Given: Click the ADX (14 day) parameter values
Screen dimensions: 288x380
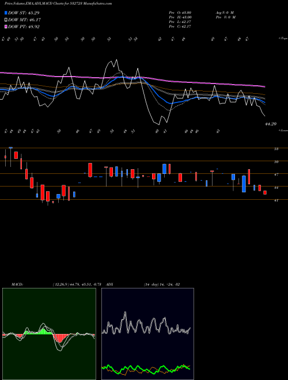Looking at the screenshot, I should (162, 284).
